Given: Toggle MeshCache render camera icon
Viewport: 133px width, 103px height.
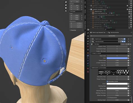Looking at the screenshot, I should [x=125, y=39].
